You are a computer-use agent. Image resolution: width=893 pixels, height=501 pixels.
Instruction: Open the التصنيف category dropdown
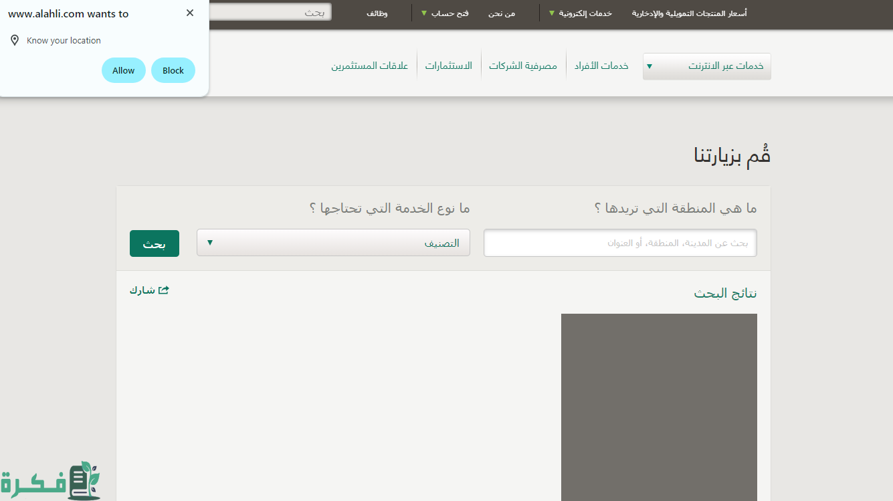pyautogui.click(x=333, y=243)
